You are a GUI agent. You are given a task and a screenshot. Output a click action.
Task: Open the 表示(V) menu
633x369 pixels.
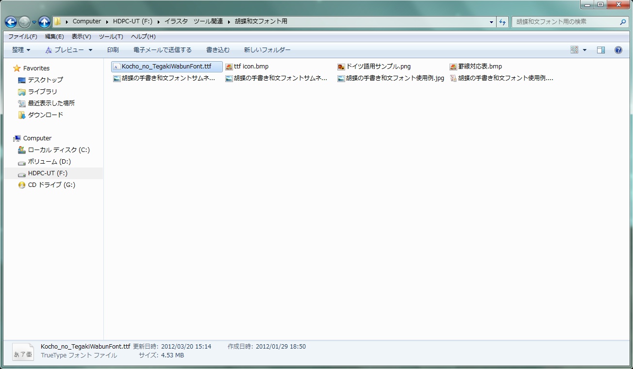coord(81,36)
